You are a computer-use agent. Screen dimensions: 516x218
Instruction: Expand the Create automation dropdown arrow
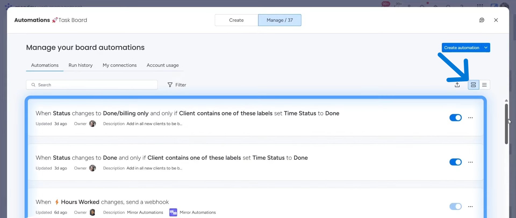(486, 48)
